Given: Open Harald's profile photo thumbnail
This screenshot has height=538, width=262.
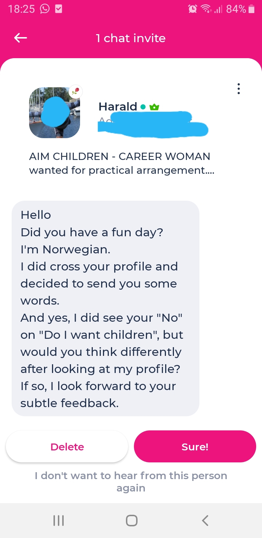Looking at the screenshot, I should (x=55, y=113).
